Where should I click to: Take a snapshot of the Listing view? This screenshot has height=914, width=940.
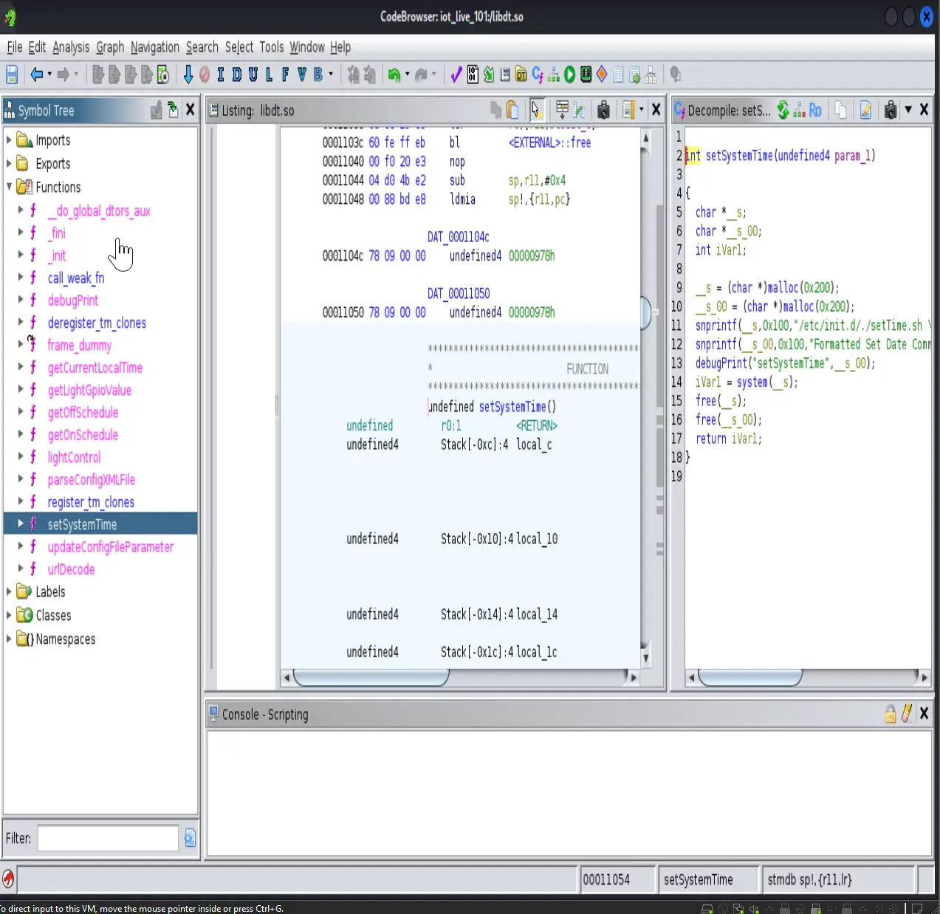coord(603,110)
